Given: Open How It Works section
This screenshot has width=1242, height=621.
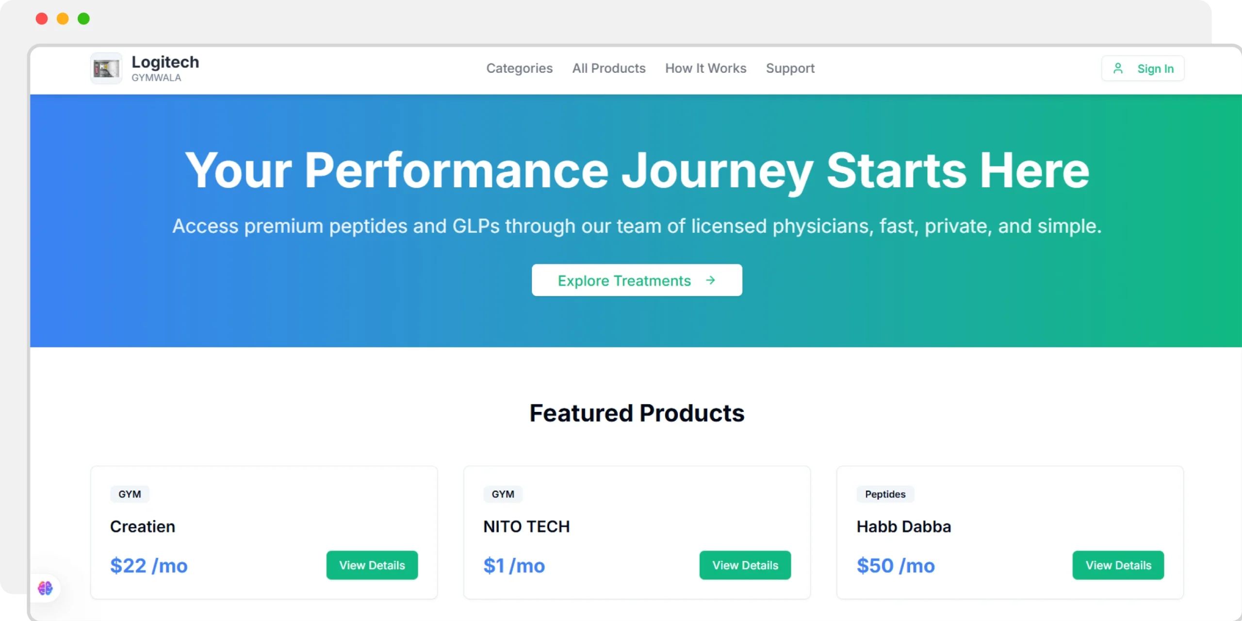Looking at the screenshot, I should coord(705,68).
